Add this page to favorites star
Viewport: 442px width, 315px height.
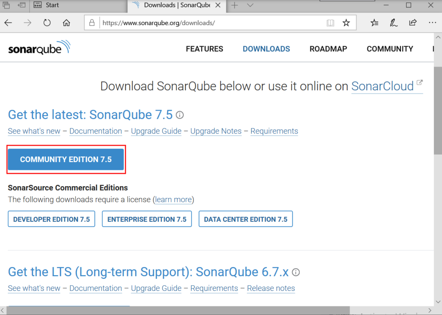point(346,22)
